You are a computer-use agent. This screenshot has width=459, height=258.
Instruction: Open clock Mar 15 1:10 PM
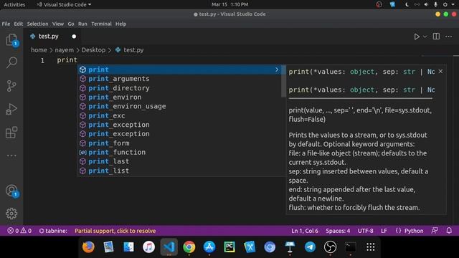pos(229,4)
